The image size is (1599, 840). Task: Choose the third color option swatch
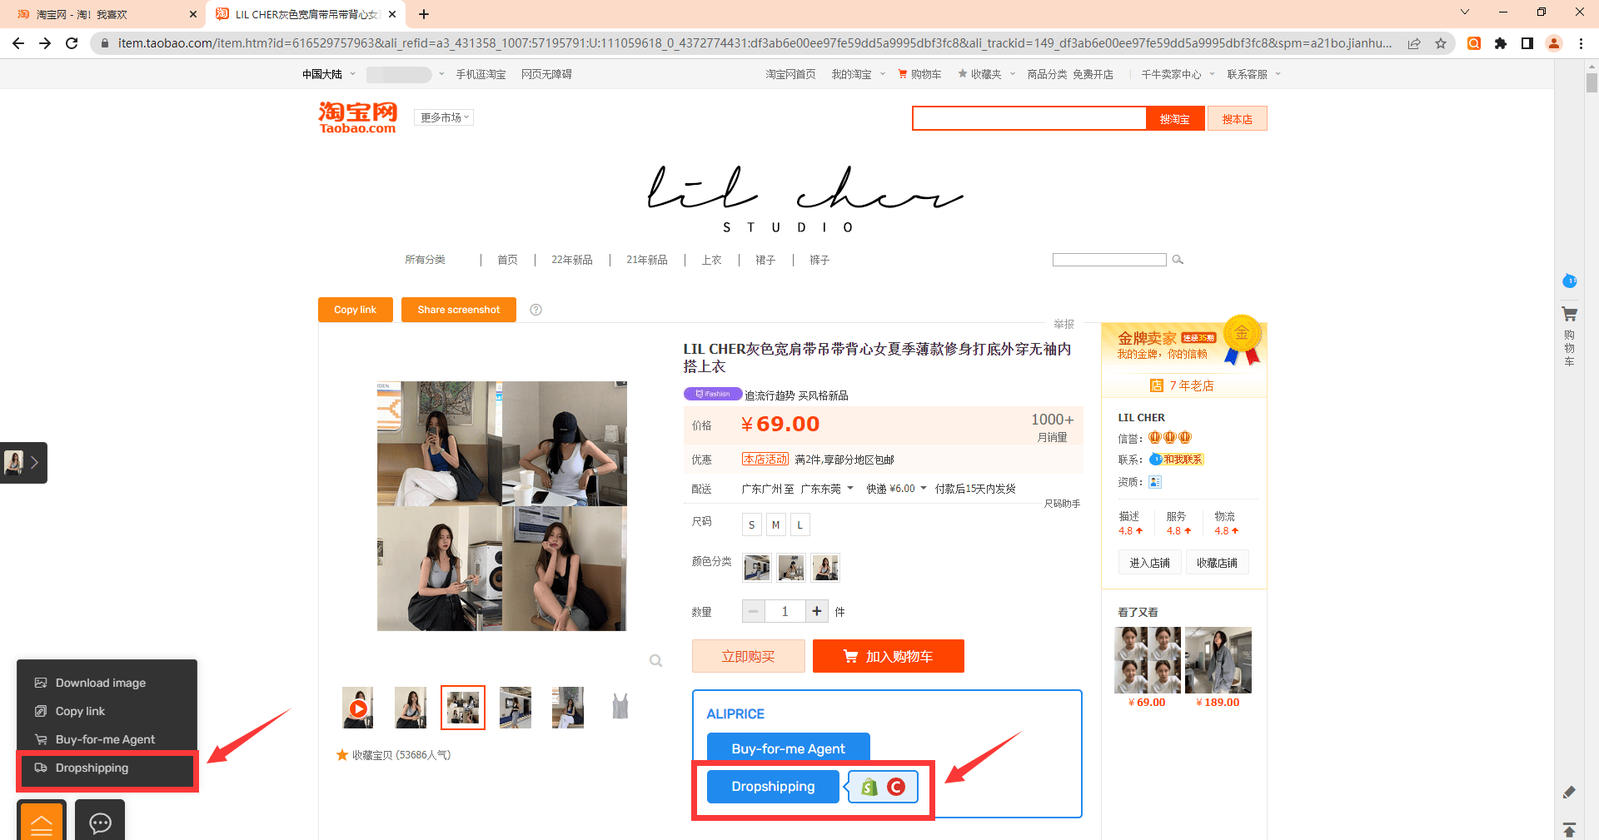(x=825, y=568)
